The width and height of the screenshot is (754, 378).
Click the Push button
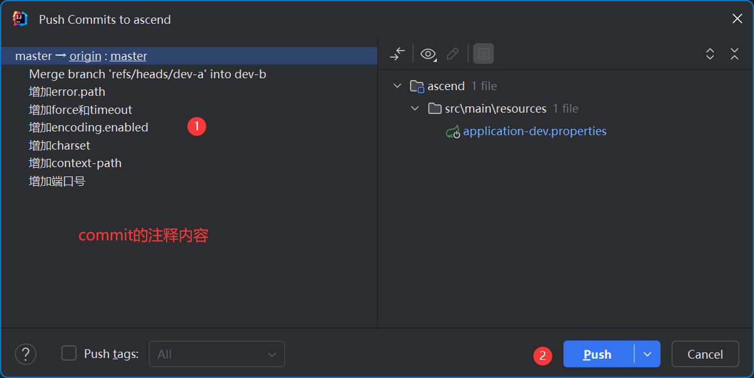click(598, 354)
